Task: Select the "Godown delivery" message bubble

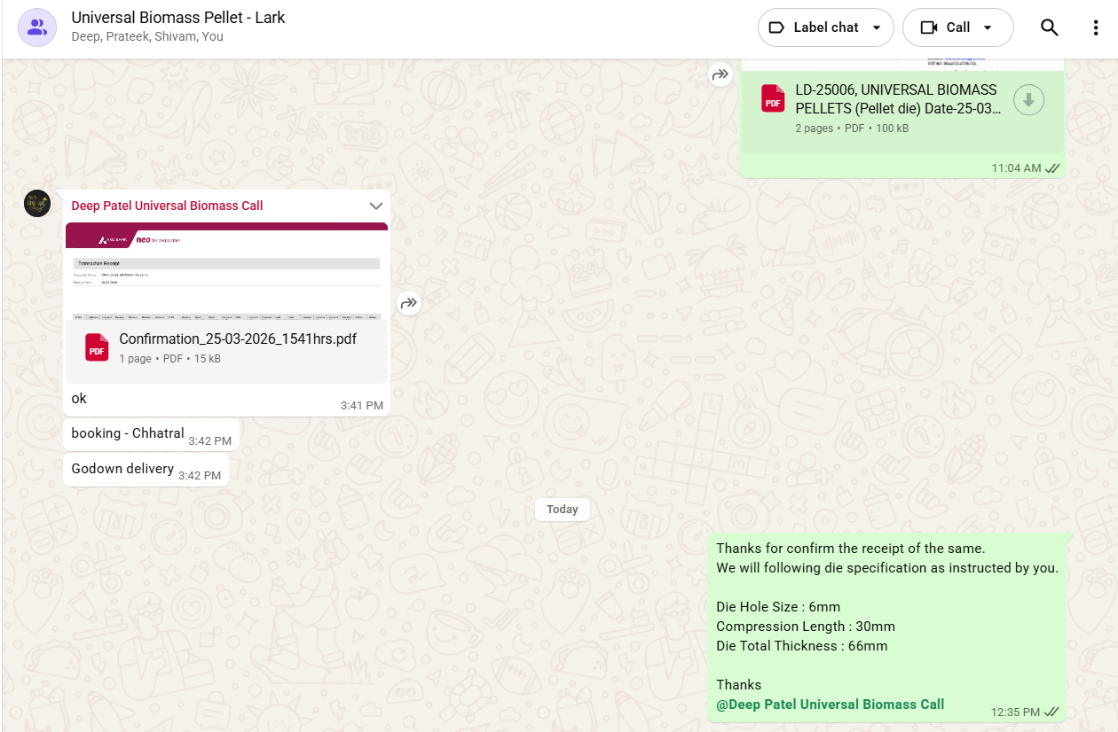Action: point(122,469)
